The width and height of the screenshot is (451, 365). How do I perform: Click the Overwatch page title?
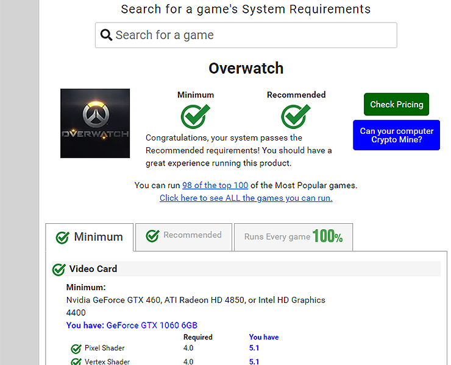(x=246, y=68)
